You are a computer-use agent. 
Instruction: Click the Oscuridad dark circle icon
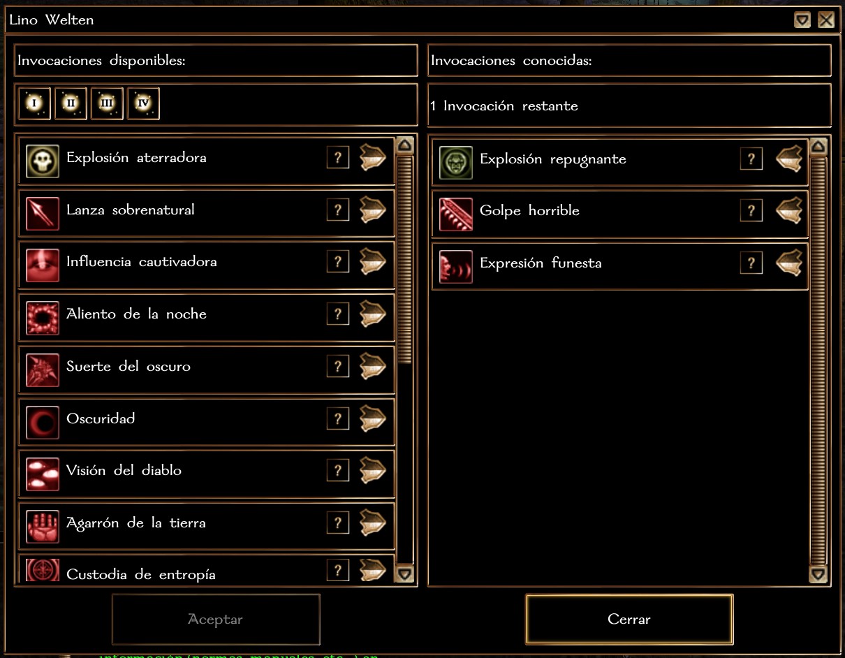pyautogui.click(x=43, y=422)
